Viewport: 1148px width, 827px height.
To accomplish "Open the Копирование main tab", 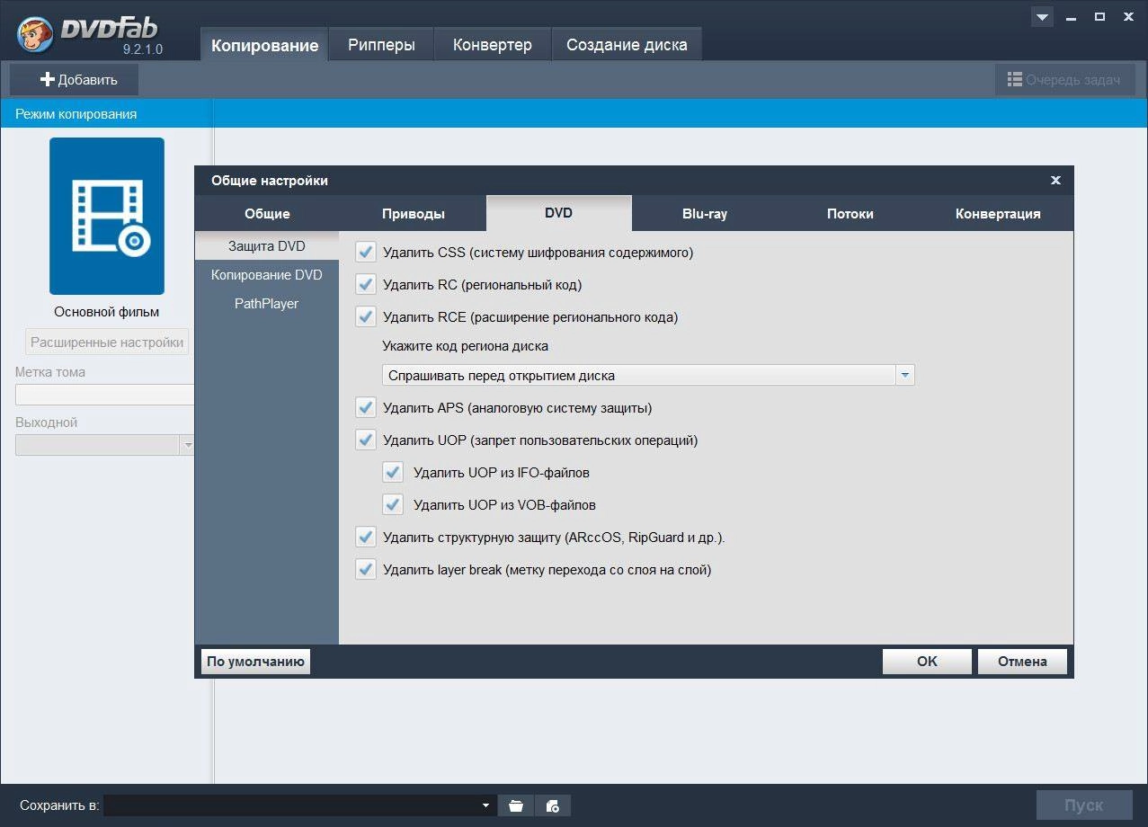I will point(264,45).
